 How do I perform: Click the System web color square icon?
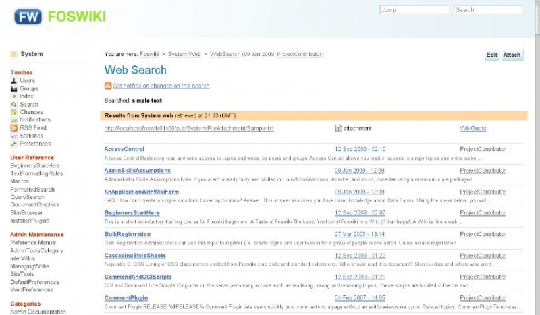13,54
